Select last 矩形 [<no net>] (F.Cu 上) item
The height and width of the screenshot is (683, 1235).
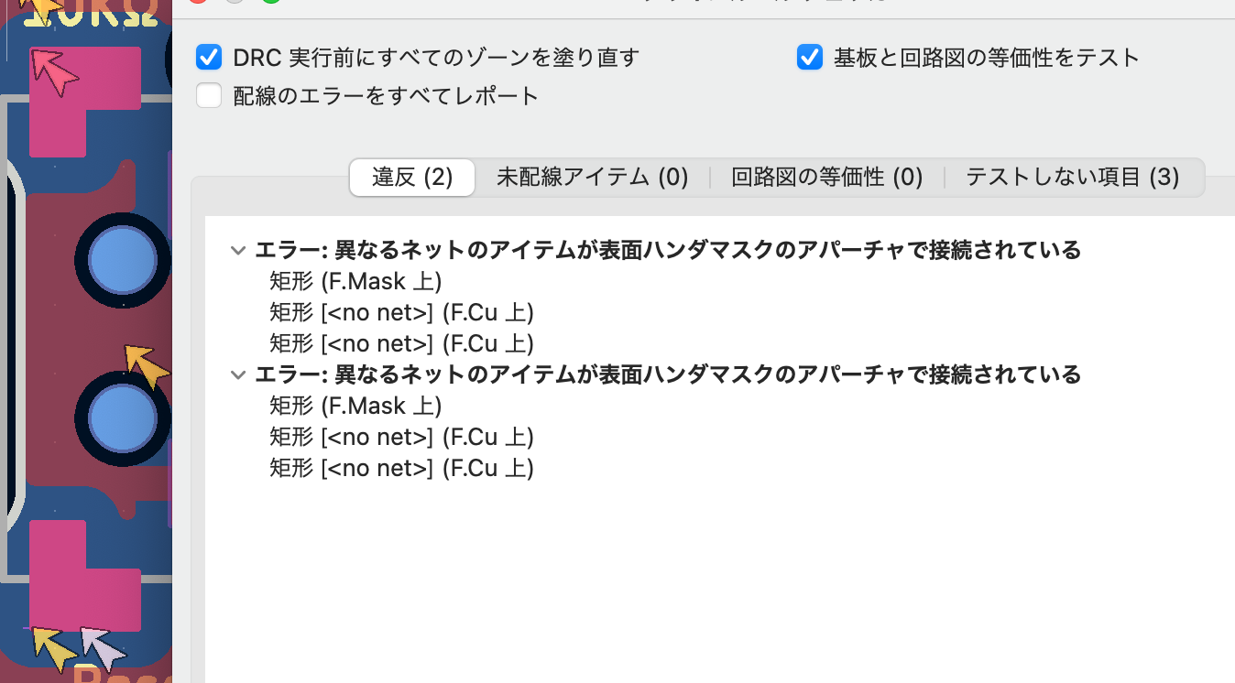click(401, 468)
